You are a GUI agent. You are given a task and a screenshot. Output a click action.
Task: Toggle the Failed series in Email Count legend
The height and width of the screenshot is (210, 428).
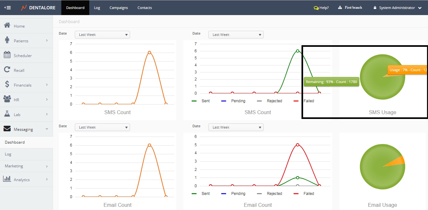[309, 194]
